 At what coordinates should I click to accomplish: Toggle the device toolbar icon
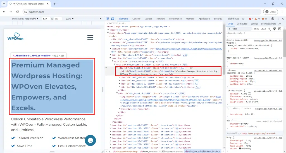click(113, 19)
